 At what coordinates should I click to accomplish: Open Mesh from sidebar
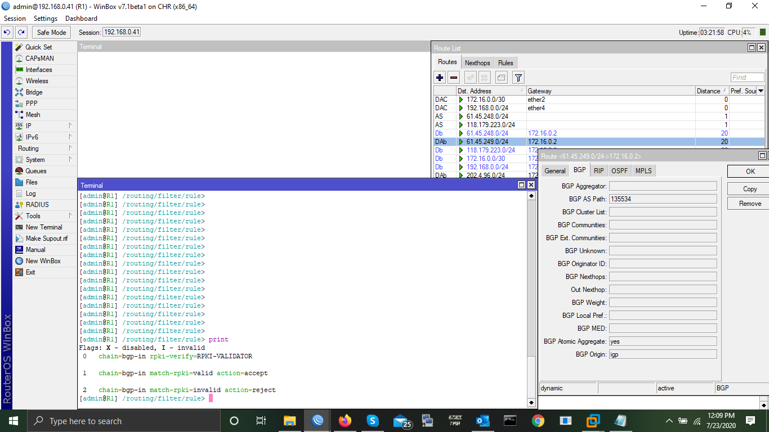33,115
